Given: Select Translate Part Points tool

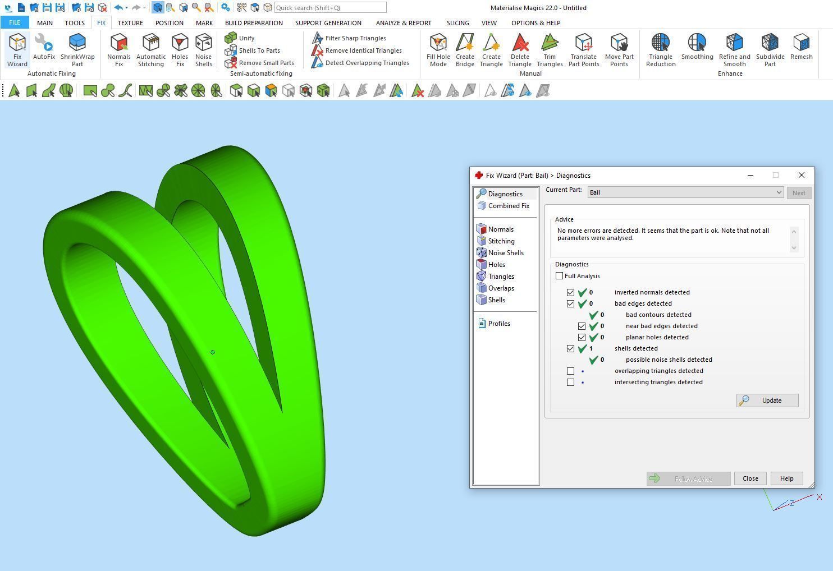Looking at the screenshot, I should tap(584, 50).
